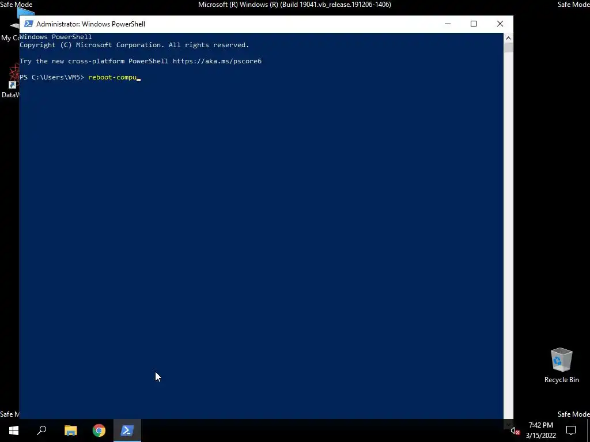Click PowerShell icon in window title bar
This screenshot has height=442, width=590.
click(28, 24)
